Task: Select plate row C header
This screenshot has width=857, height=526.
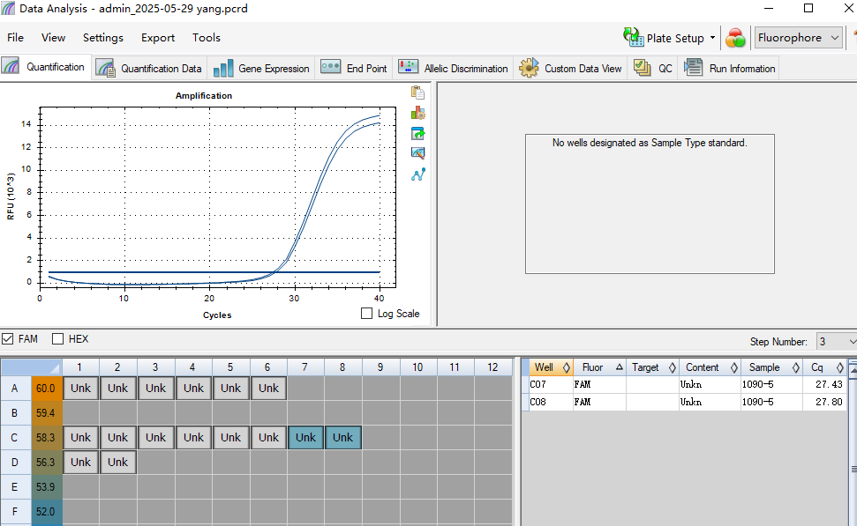Action: click(15, 438)
